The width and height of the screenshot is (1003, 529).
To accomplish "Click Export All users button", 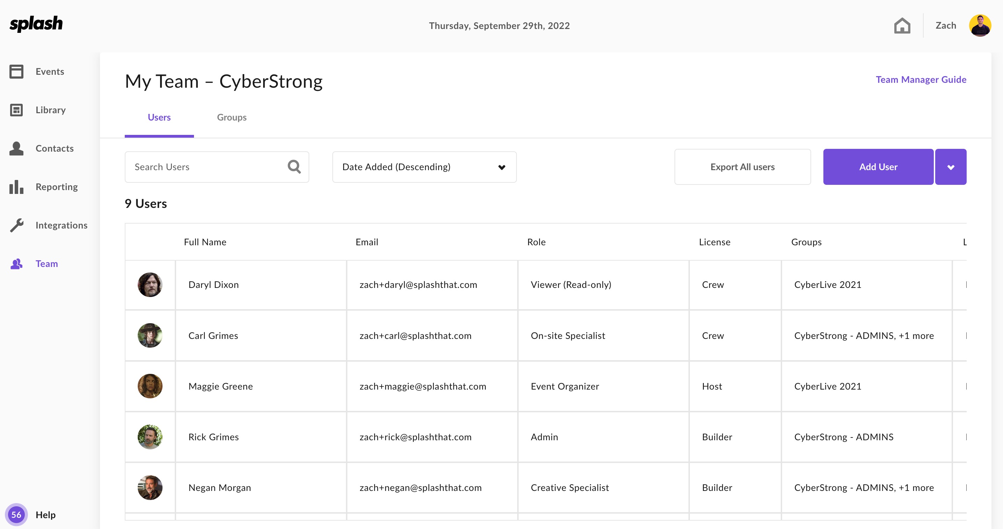I will pos(743,167).
